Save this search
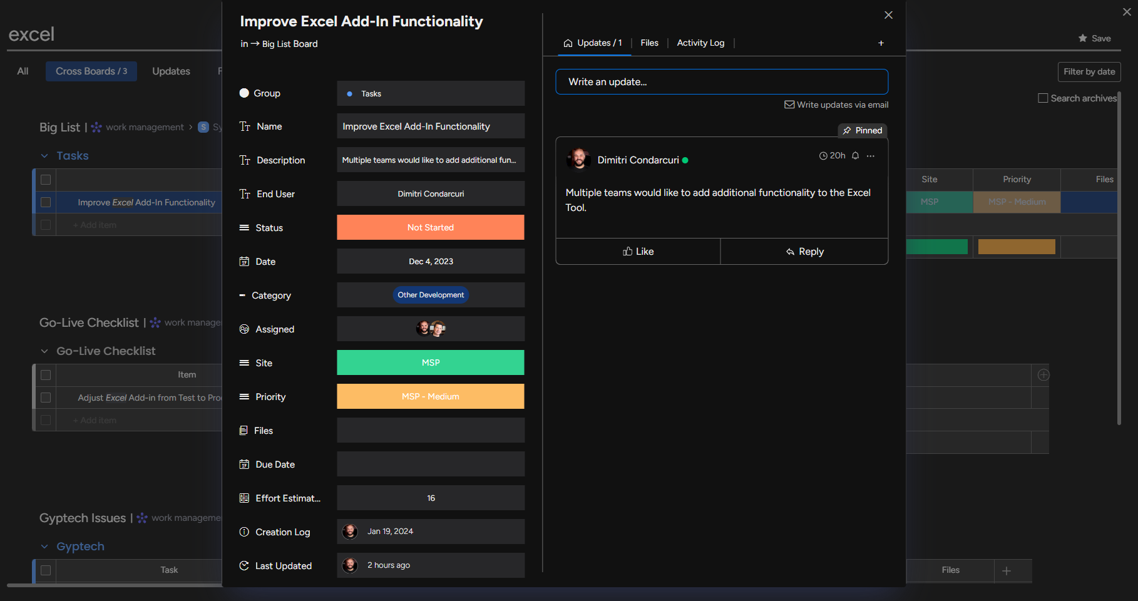Screen dimensions: 1138x601 1095,38
